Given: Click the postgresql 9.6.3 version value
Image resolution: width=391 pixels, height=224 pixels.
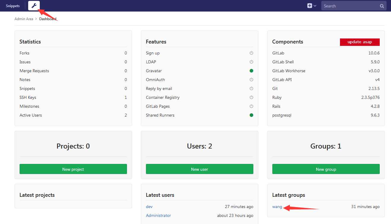Looking at the screenshot, I should (375, 115).
